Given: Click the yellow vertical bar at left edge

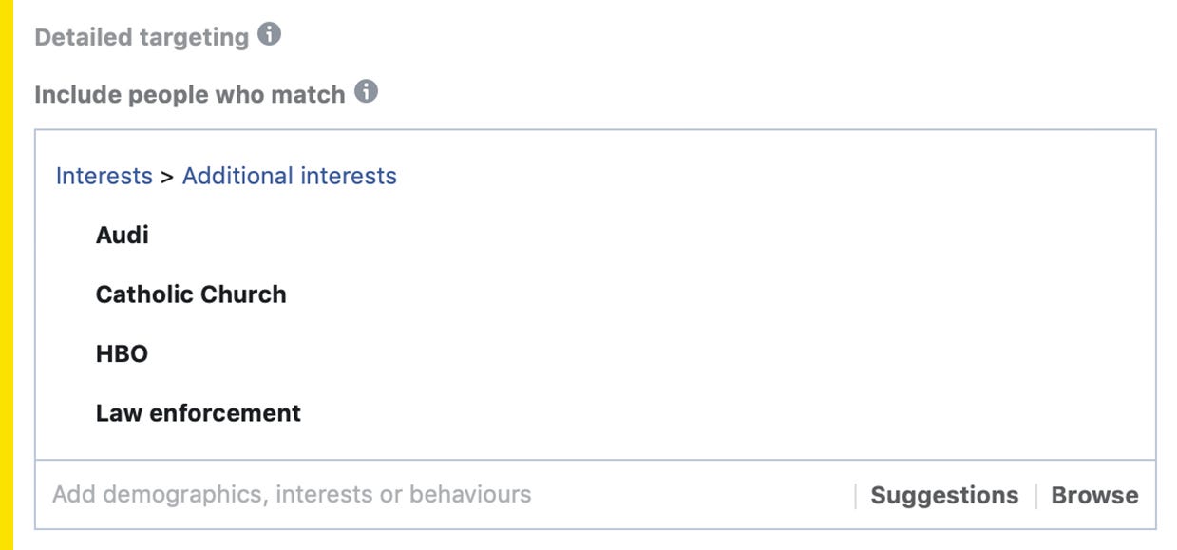Looking at the screenshot, I should 7,275.
